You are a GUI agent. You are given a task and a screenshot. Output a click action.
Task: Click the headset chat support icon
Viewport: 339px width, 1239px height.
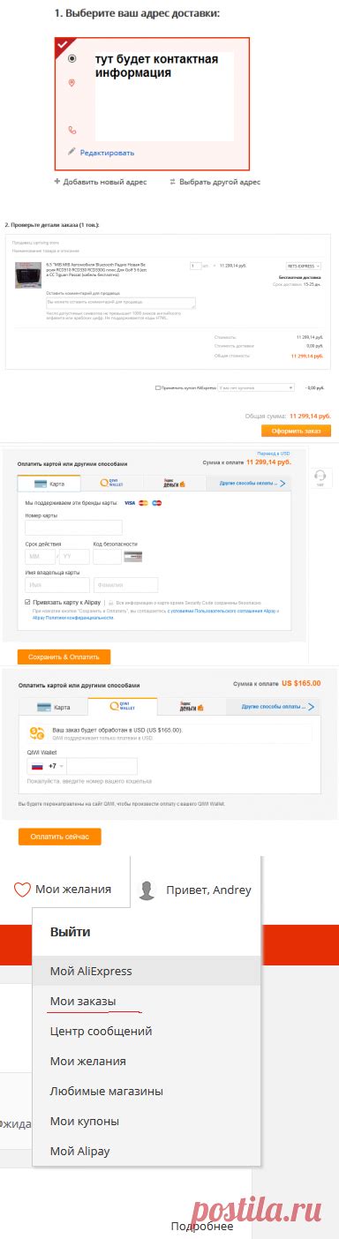coord(320,476)
